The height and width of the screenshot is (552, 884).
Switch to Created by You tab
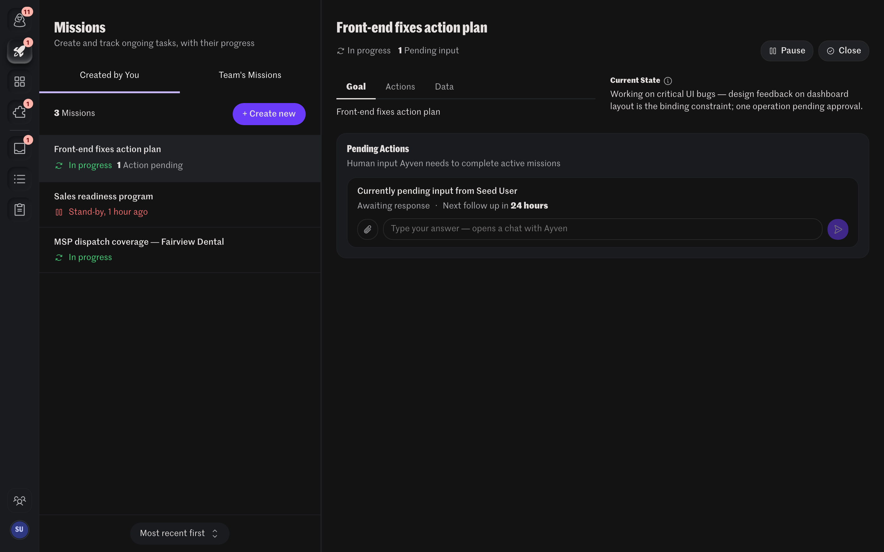(109, 75)
